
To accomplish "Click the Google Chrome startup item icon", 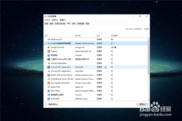I will tap(49, 47).
